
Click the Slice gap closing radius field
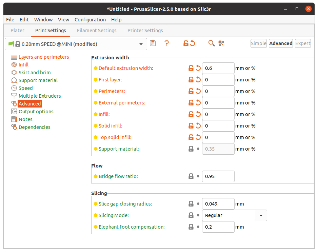click(x=218, y=204)
